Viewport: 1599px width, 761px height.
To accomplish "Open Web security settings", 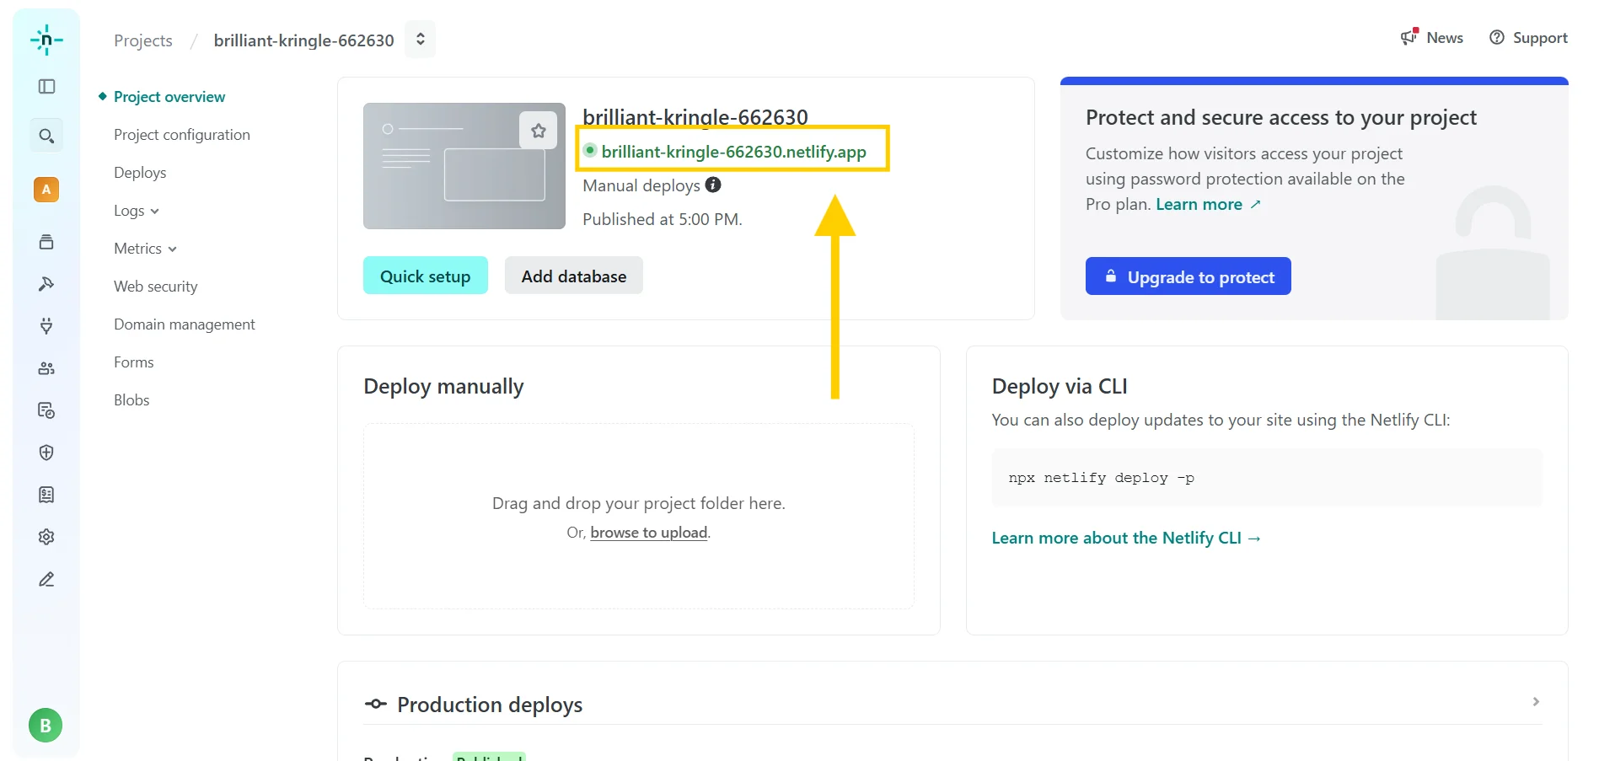I will [156, 287].
